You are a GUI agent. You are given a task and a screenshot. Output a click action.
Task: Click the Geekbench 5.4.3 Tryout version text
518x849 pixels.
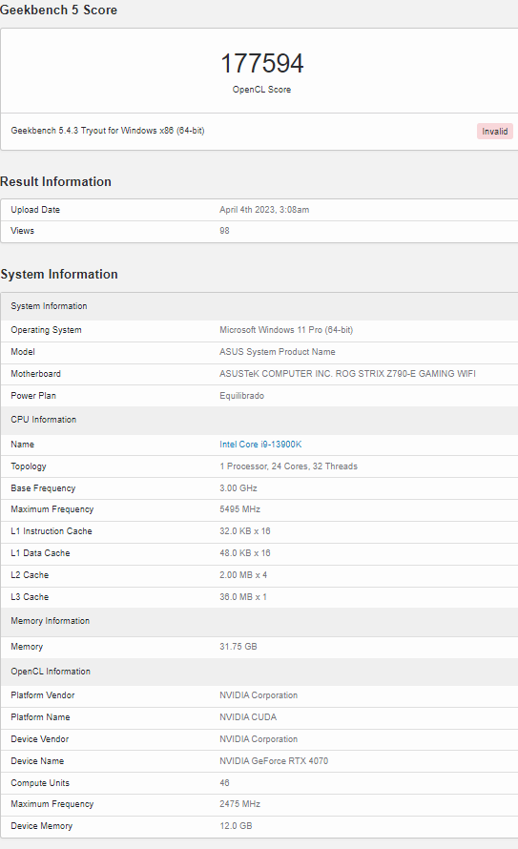(x=108, y=131)
